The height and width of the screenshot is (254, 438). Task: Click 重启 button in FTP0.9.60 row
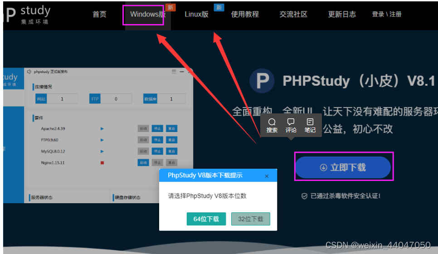pyautogui.click(x=171, y=140)
